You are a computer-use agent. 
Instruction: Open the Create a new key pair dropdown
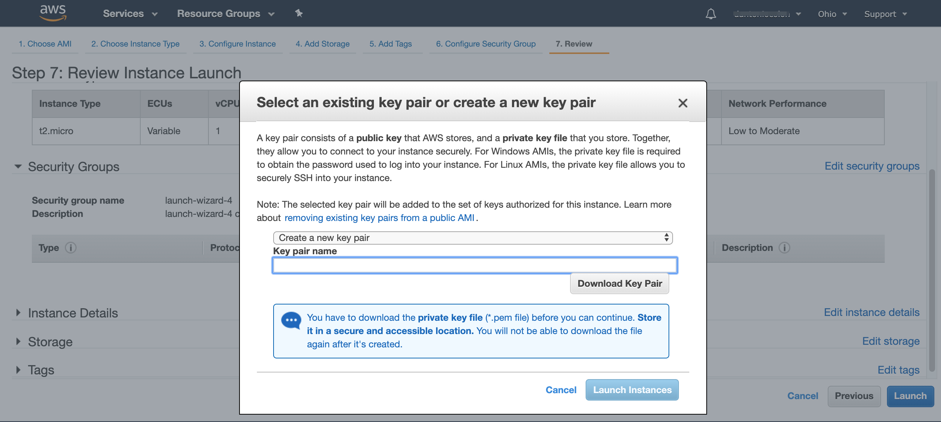point(472,238)
